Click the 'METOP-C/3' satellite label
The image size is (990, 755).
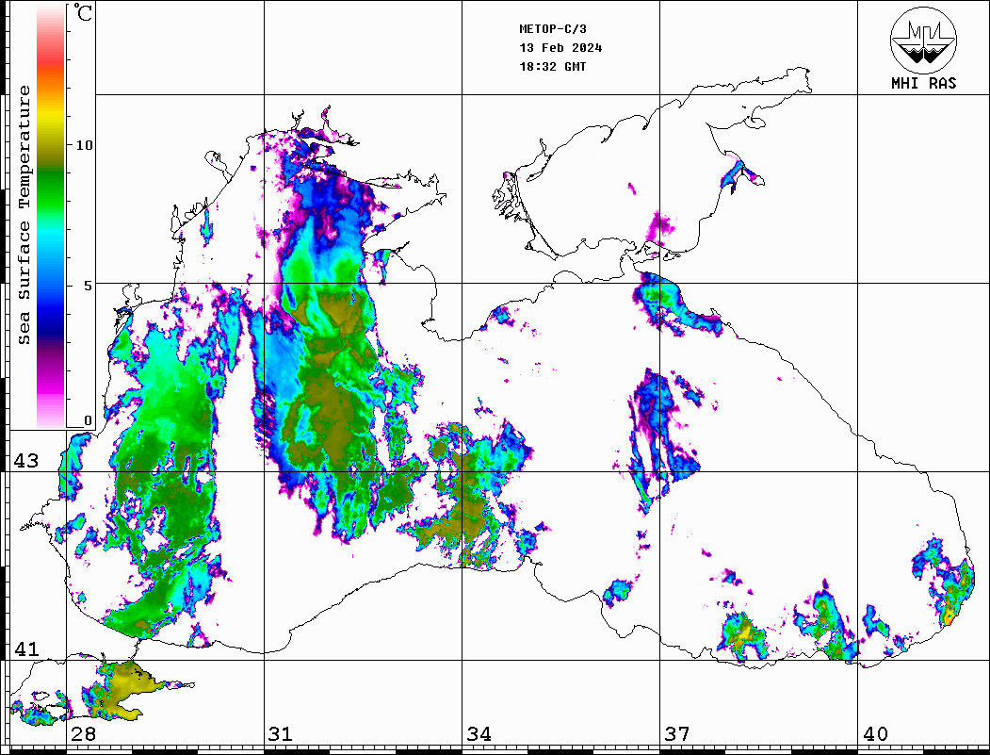click(552, 29)
